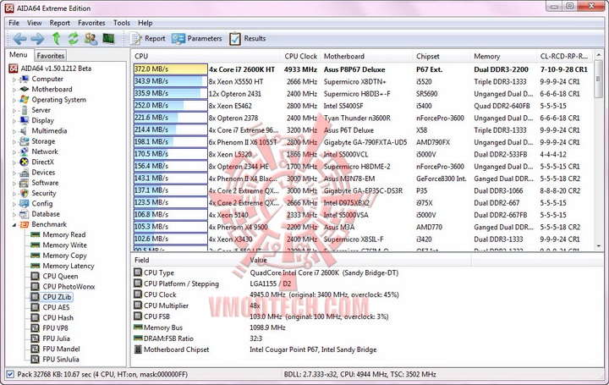Click the green up arrow toolbar icon
The width and height of the screenshot is (609, 385).
pyautogui.click(x=57, y=38)
